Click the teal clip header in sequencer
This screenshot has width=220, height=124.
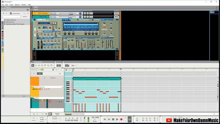(x=97, y=79)
